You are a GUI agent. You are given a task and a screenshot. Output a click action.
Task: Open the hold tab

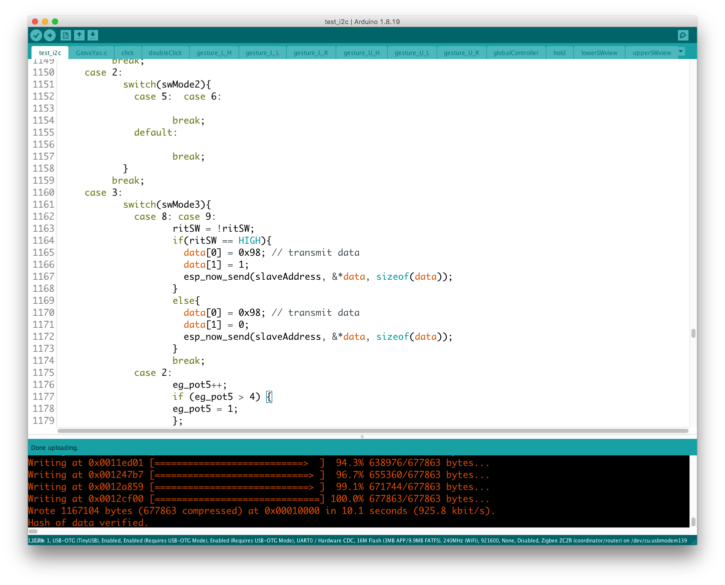pyautogui.click(x=559, y=53)
